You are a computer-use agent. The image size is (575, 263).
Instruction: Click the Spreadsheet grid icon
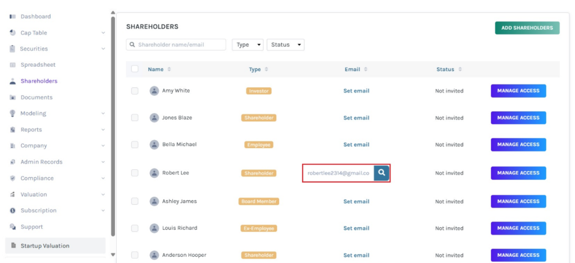coord(13,65)
